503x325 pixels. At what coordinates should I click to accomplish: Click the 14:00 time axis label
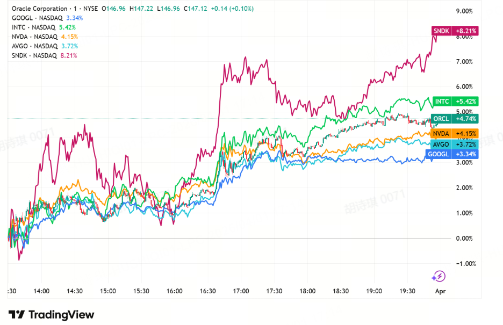[x=41, y=291]
